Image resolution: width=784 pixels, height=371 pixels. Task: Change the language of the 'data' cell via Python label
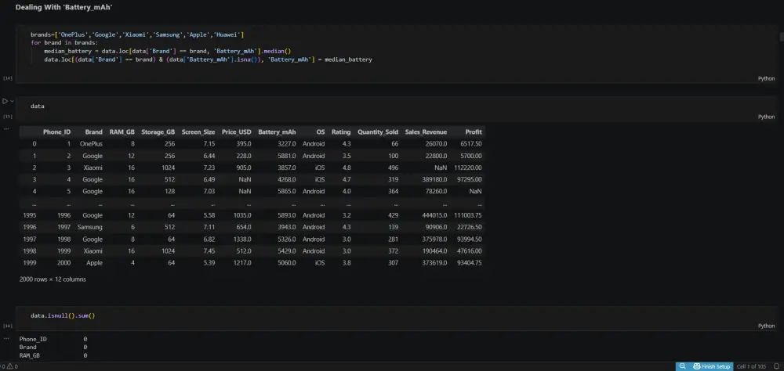(x=766, y=117)
